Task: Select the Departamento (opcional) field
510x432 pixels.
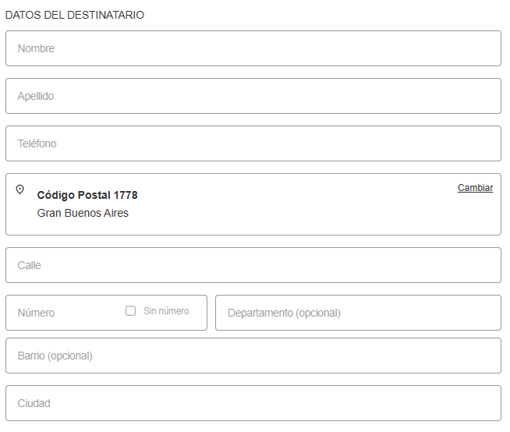Action: tap(358, 313)
